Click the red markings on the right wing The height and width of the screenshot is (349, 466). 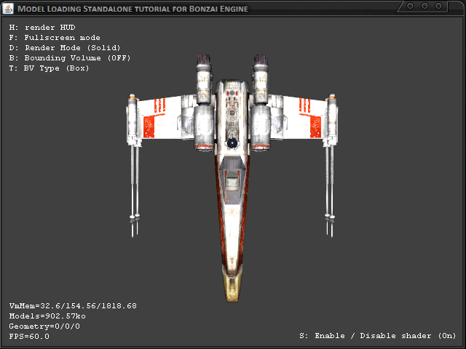pos(309,114)
